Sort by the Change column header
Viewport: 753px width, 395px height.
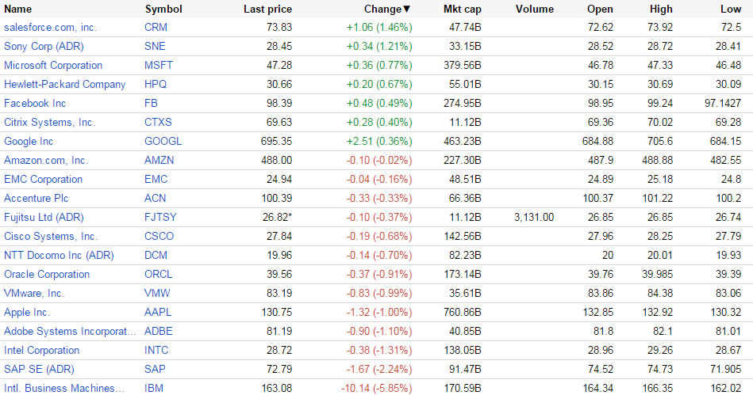[x=386, y=9]
